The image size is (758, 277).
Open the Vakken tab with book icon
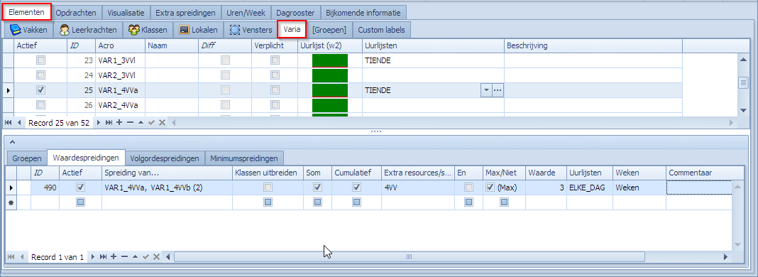(x=28, y=30)
